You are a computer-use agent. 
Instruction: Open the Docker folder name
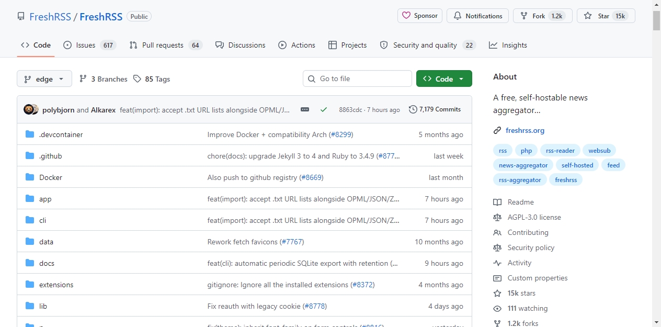51,177
